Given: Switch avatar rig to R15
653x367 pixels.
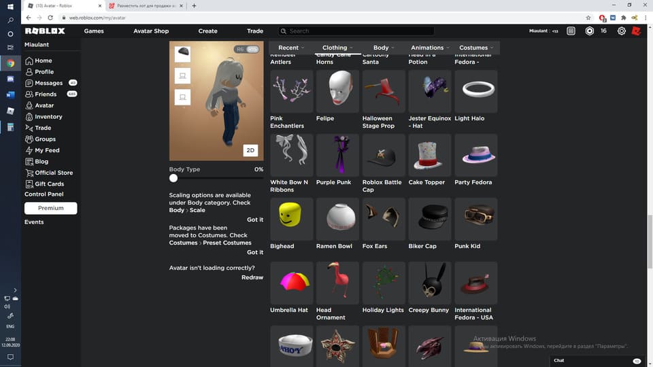Looking at the screenshot, I should point(252,50).
